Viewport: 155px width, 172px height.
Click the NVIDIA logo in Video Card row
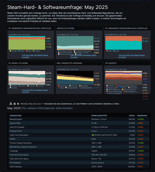[x=93, y=135]
